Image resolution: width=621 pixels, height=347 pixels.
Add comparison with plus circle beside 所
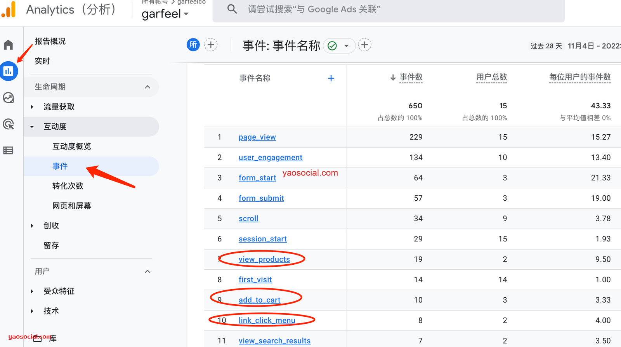coord(211,45)
